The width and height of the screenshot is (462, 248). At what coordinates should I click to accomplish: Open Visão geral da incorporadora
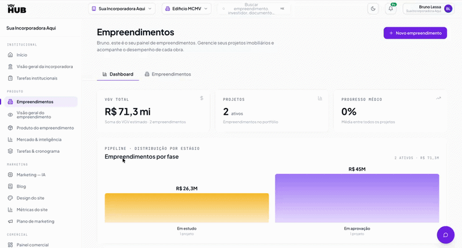click(40, 66)
